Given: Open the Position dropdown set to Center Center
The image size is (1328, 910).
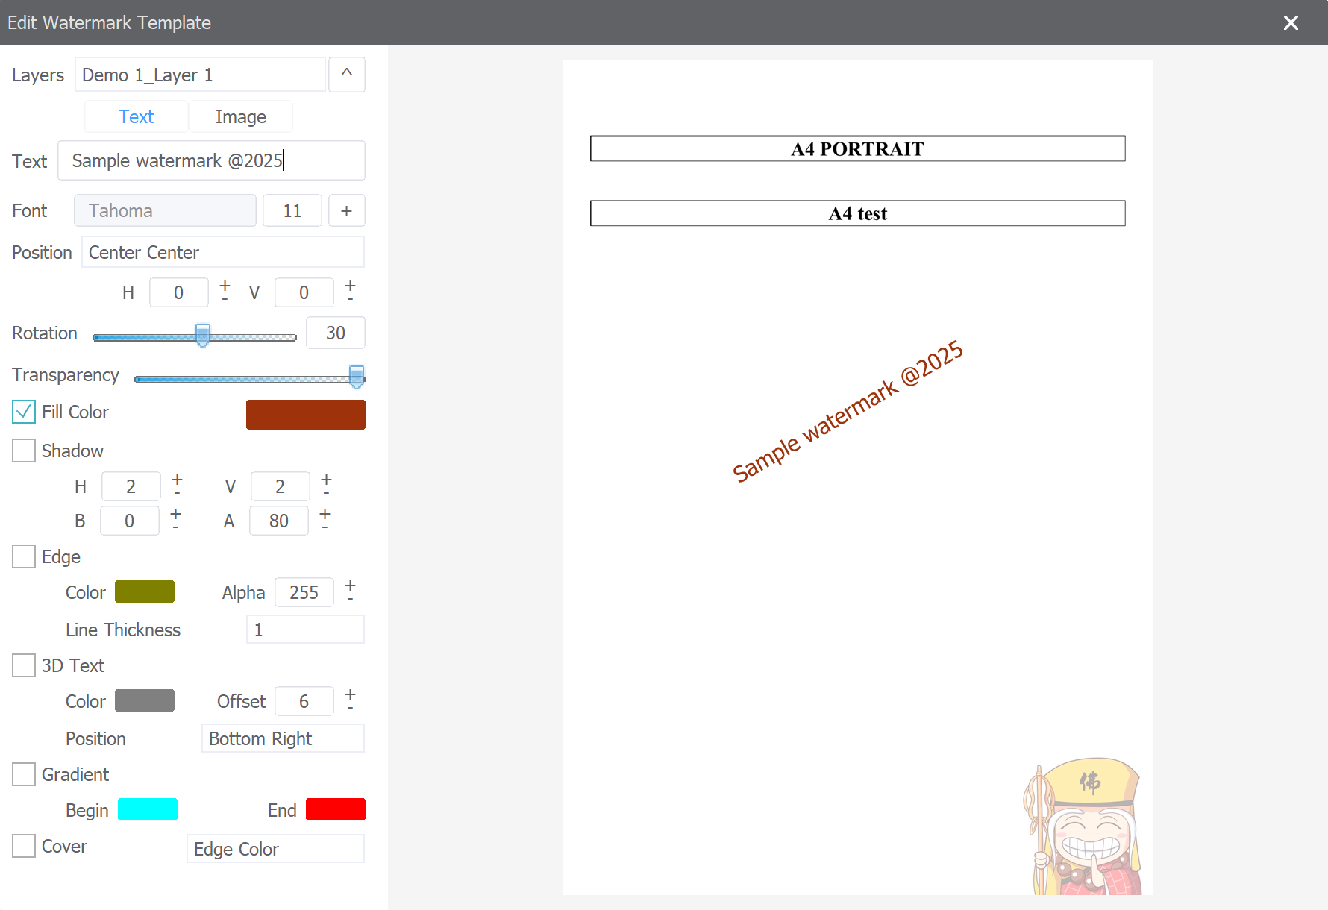Looking at the screenshot, I should click(x=222, y=252).
